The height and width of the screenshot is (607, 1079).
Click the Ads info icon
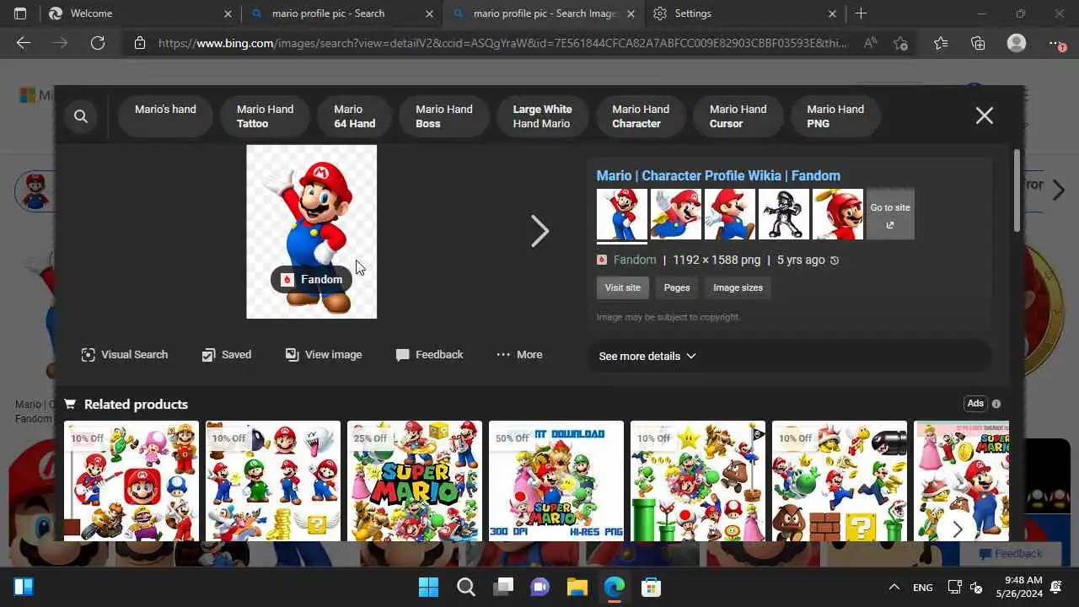tap(996, 404)
